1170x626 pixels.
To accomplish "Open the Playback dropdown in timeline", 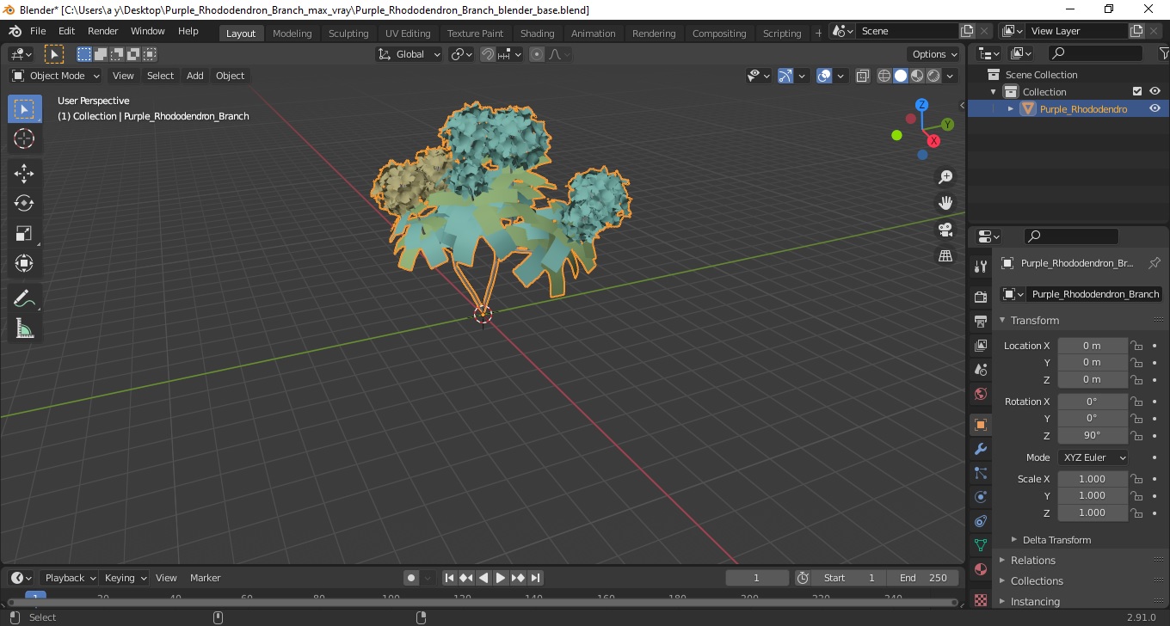I will click(x=70, y=578).
